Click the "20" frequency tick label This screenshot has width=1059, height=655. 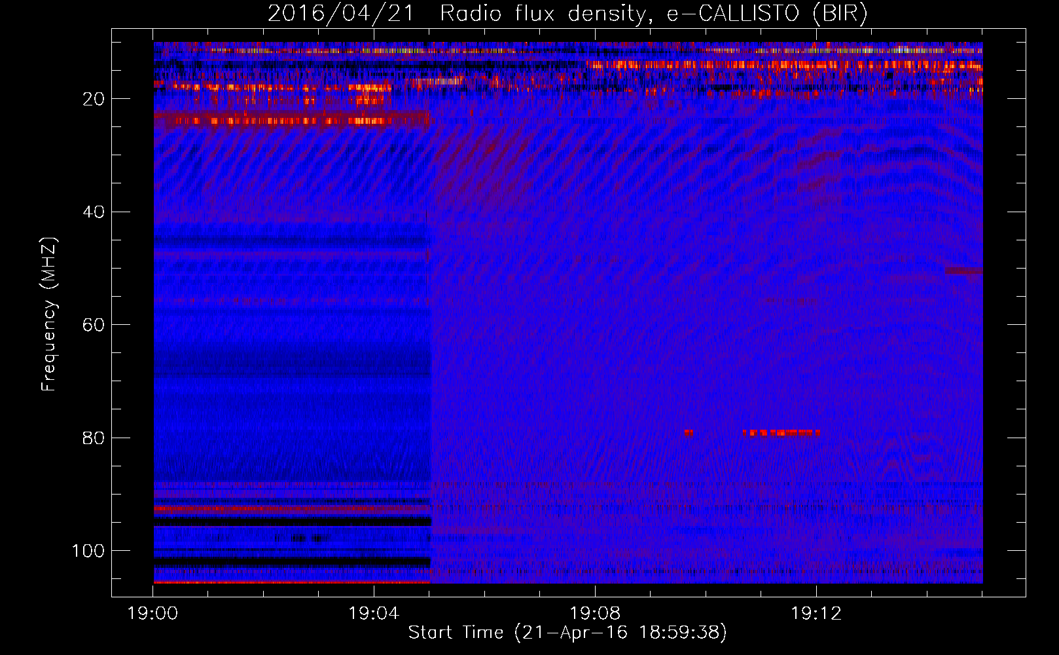[x=94, y=99]
